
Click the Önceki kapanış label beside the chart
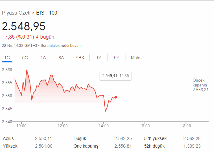(200, 83)
